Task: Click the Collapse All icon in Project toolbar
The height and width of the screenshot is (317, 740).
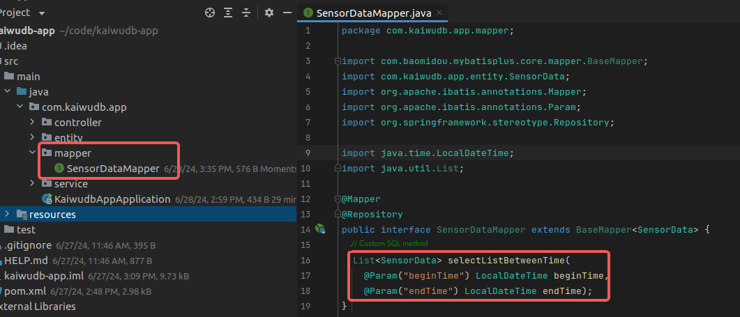Action: pos(246,13)
